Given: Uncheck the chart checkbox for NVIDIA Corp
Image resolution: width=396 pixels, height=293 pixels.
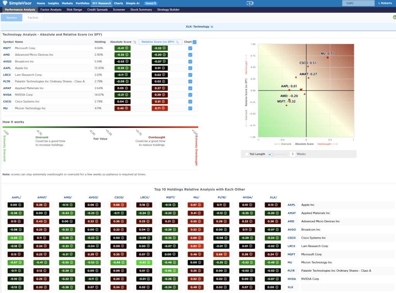Looking at the screenshot, I should tap(189, 95).
